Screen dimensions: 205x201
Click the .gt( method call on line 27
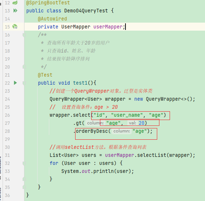79,123
